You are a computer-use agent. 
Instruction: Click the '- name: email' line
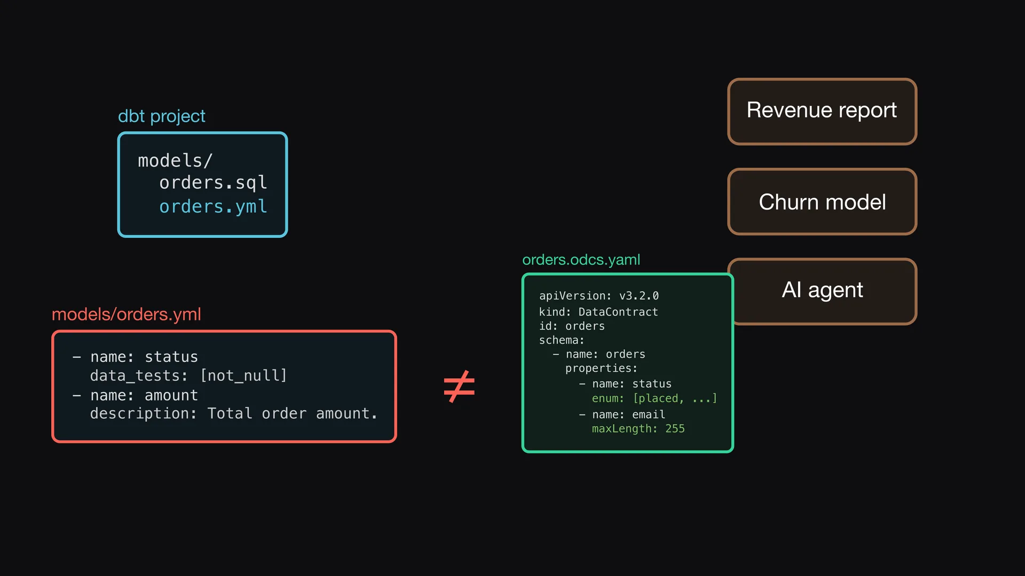(622, 414)
